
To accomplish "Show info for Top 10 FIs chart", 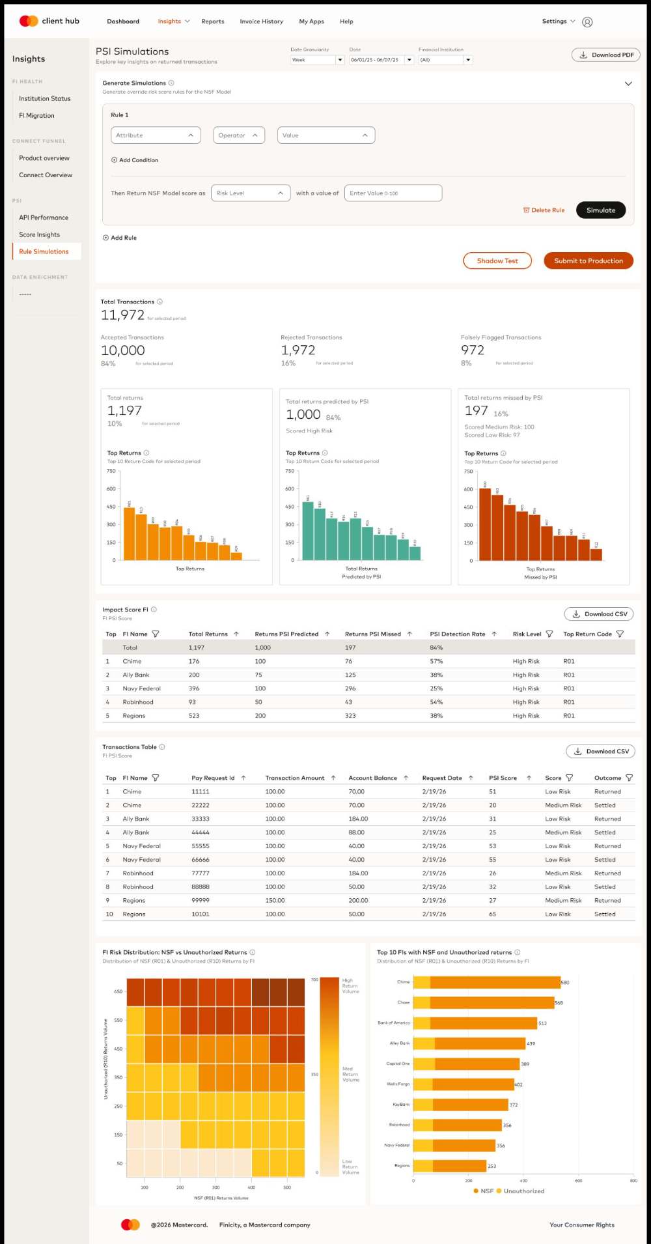I will 518,952.
